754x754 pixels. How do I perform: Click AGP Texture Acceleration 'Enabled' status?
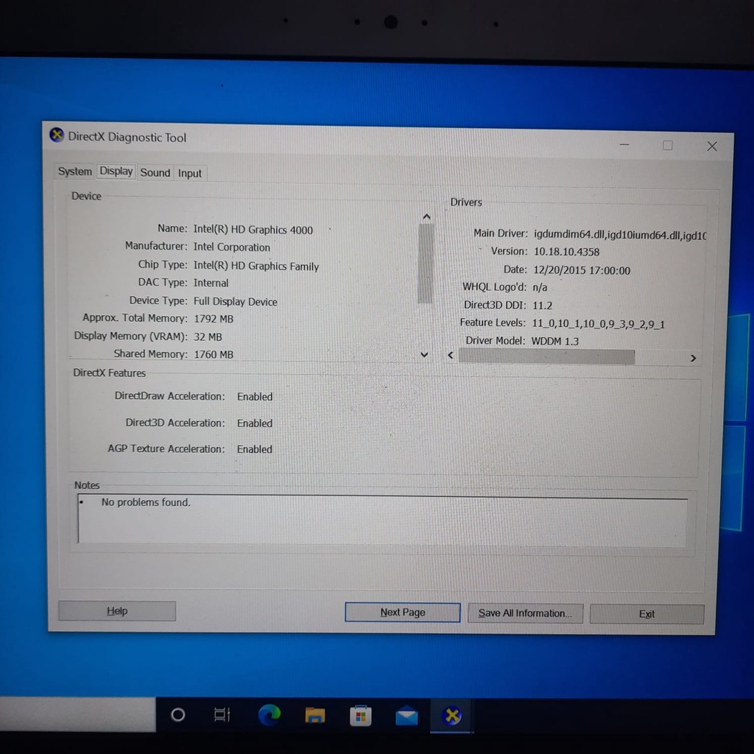click(254, 449)
